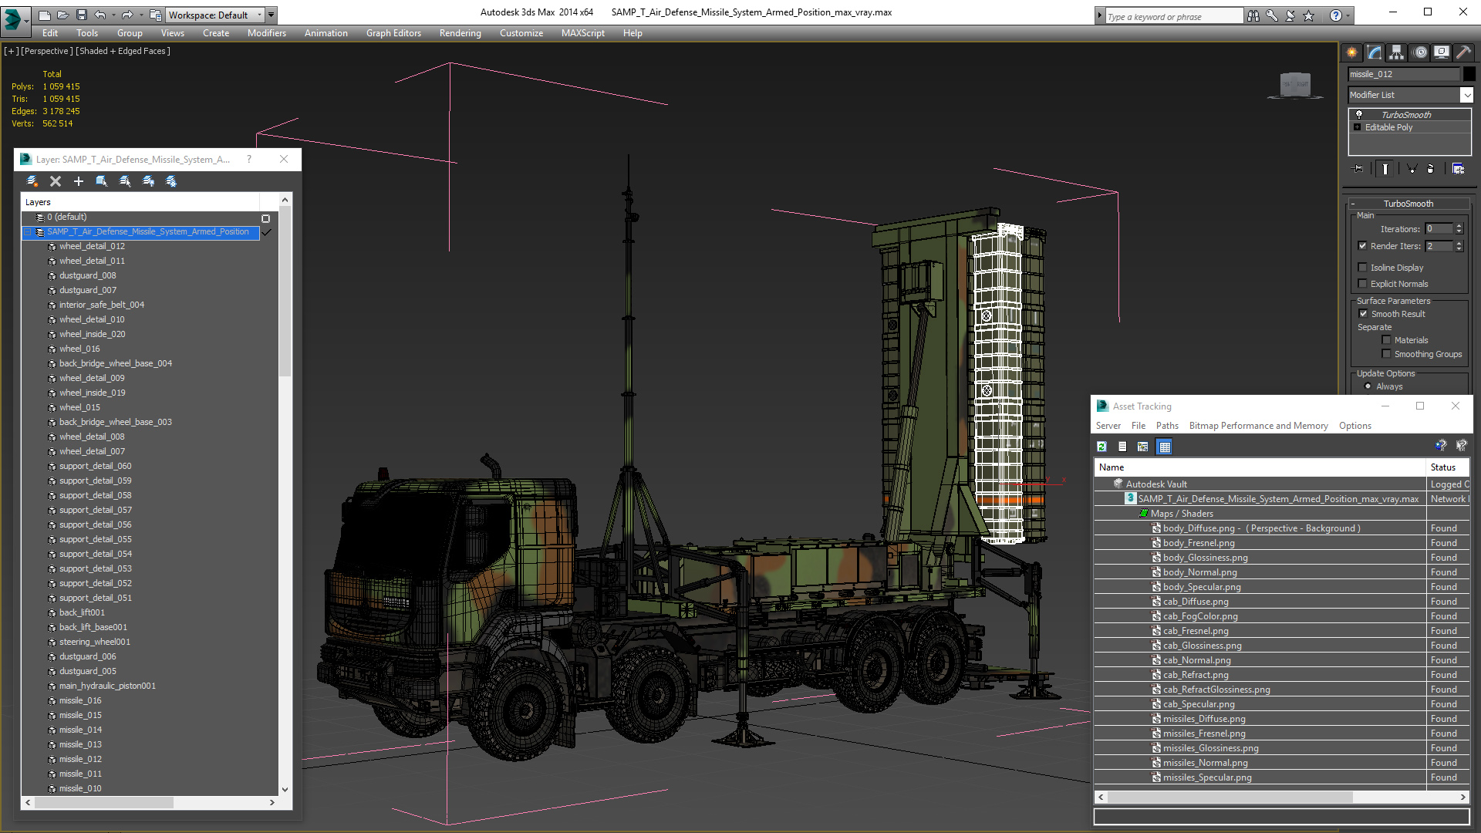Image resolution: width=1481 pixels, height=833 pixels.
Task: Open the Hierarchy command panel tab
Action: click(1397, 52)
